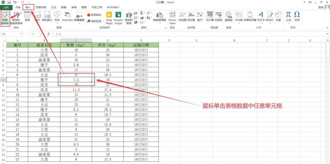Viewport: 330px width, 164px height.
Task: Insert a SmartArt graphic
Action: 67,17
